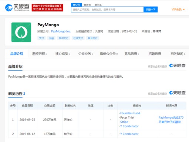Switch to the 企业业务 tab
The height and width of the screenshot is (142, 189).
[x=86, y=54]
